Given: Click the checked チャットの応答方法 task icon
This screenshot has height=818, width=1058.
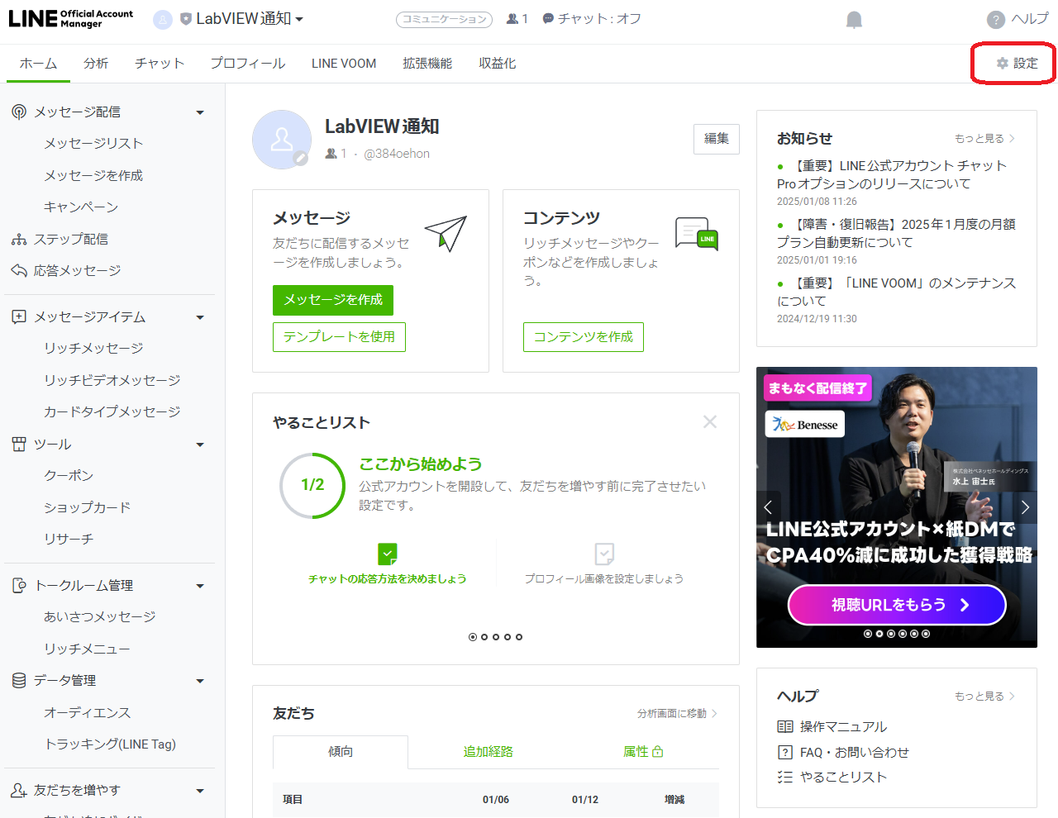Looking at the screenshot, I should (x=387, y=554).
